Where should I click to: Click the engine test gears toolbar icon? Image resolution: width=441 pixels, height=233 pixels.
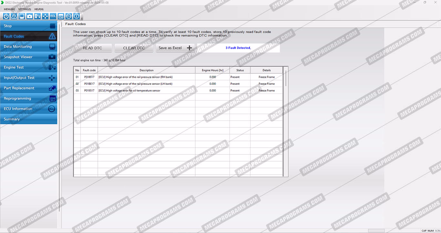tap(37, 16)
